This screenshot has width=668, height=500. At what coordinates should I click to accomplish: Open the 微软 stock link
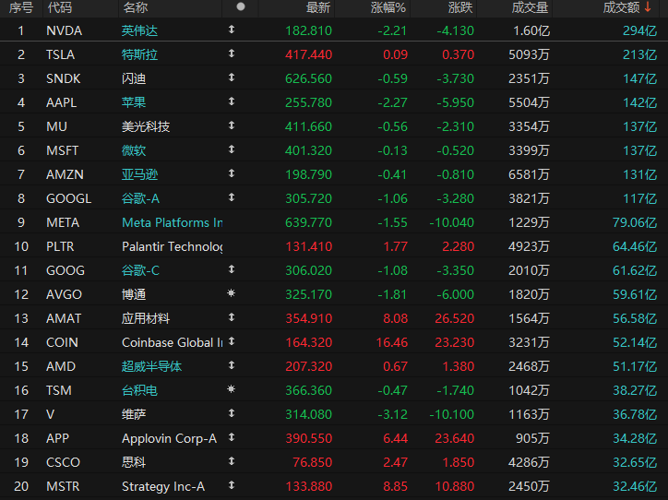tap(134, 150)
